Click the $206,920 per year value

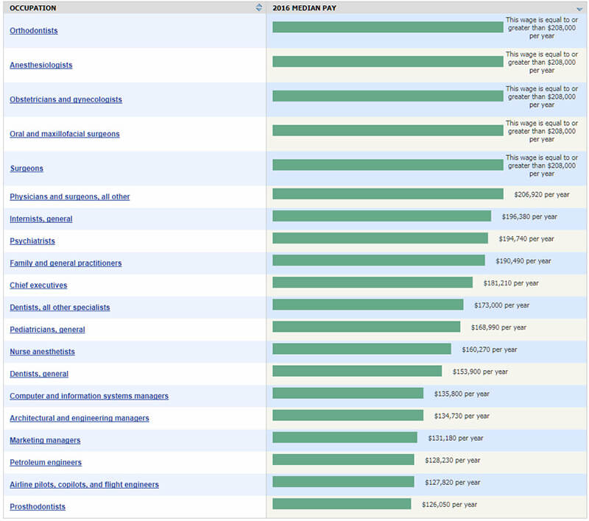(x=542, y=194)
